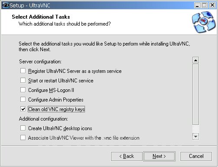Image resolution: width=218 pixels, height=167 pixels.
Task: Click the maximize window button
Action: click(x=205, y=5)
